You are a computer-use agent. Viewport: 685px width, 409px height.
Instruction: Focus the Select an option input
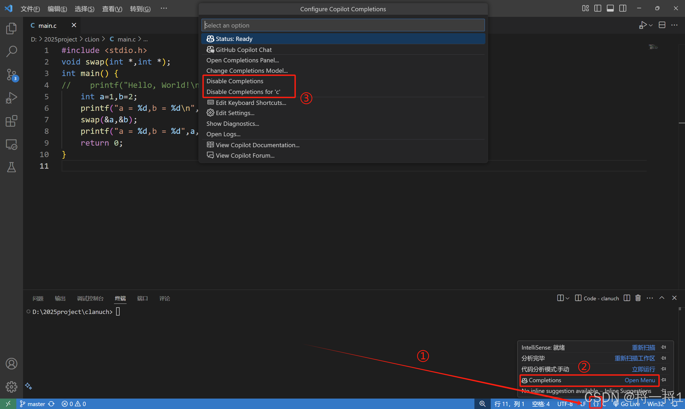(x=343, y=25)
